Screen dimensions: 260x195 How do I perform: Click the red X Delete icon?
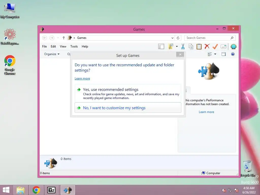(207, 46)
